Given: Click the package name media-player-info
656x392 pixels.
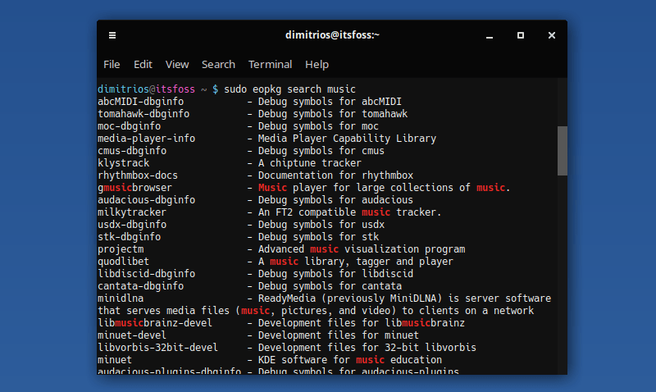Looking at the screenshot, I should pos(147,139).
